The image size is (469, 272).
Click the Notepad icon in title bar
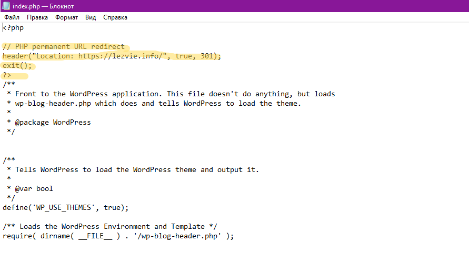(6, 6)
